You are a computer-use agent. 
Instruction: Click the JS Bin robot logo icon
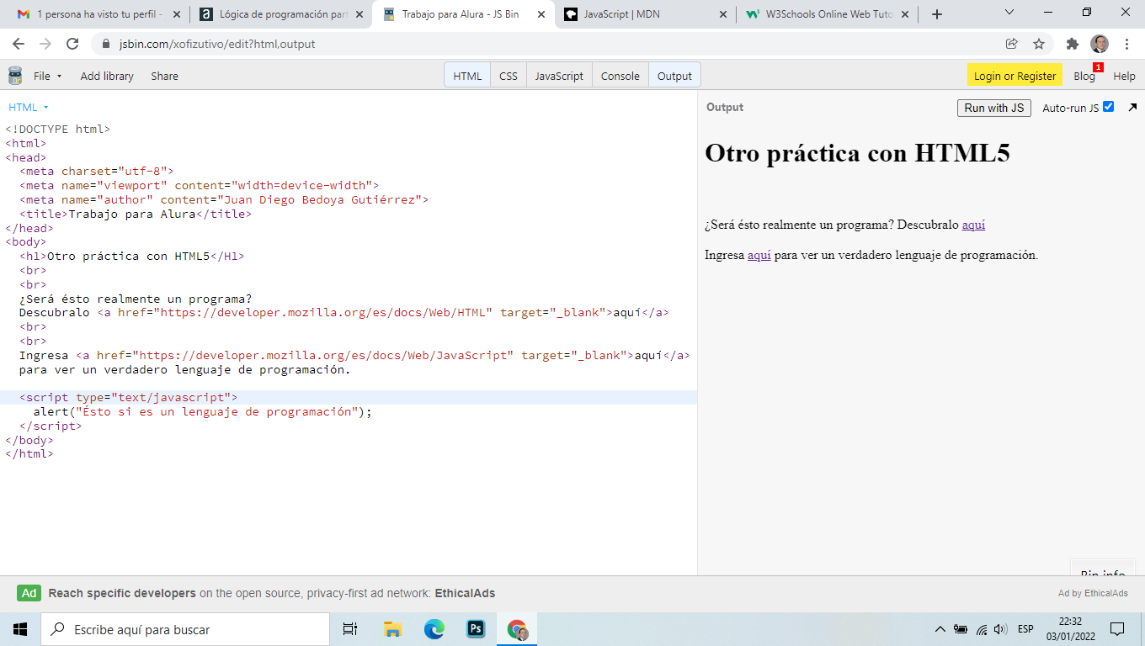[15, 76]
